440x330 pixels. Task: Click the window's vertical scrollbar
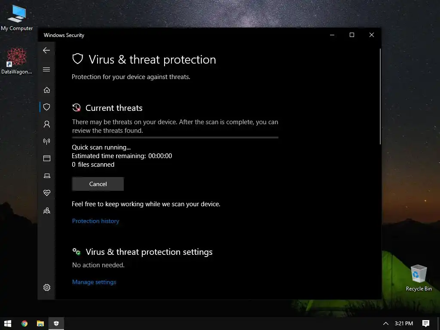coord(380,96)
